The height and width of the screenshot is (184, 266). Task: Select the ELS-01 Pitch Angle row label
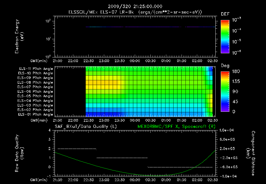[x=36, y=114]
